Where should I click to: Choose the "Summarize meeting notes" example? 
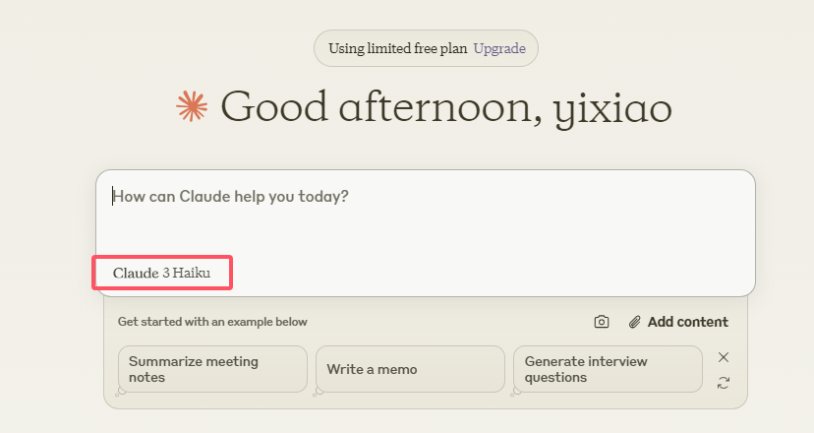pos(212,369)
